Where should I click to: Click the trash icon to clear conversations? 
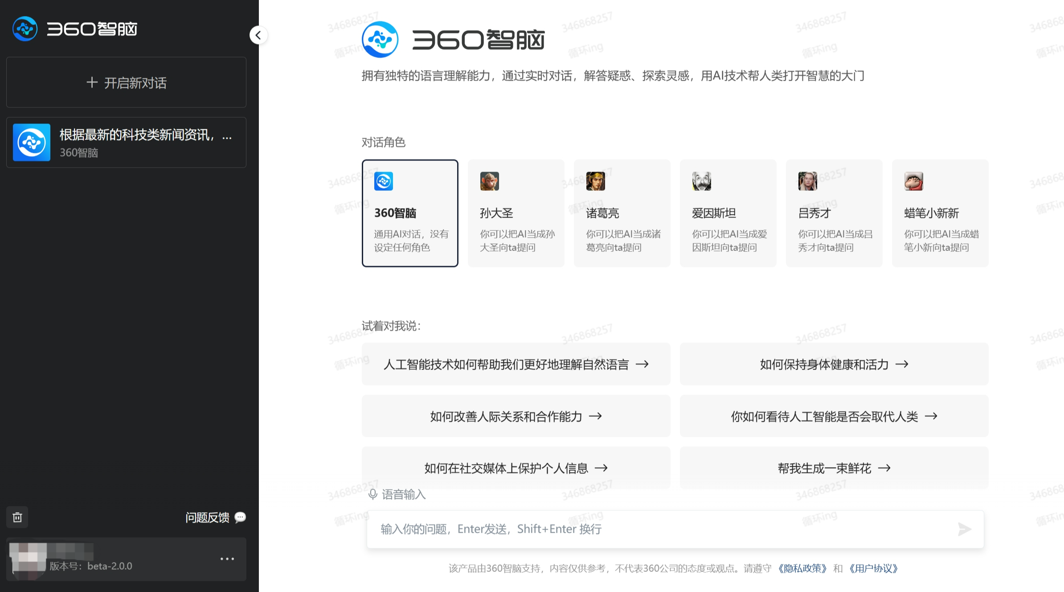pyautogui.click(x=17, y=517)
